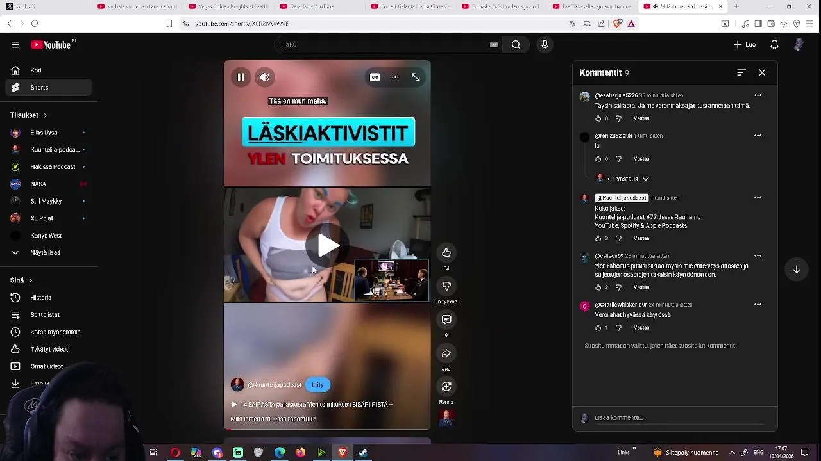Screen dimensions: 821x461
Task: Select Shorts in the sidebar
Action: (x=49, y=88)
